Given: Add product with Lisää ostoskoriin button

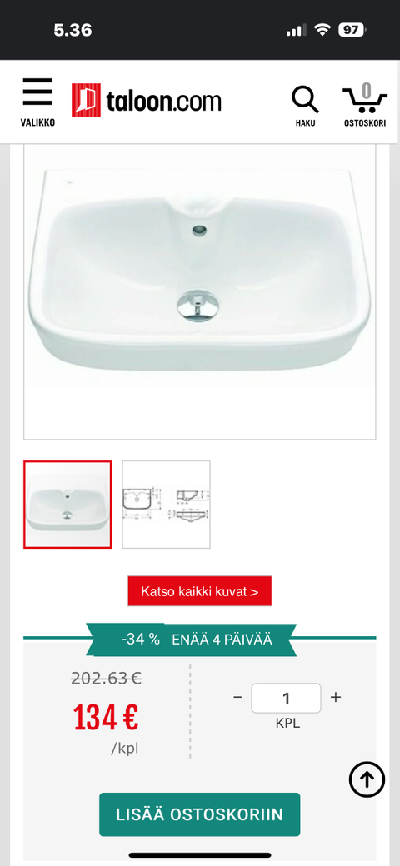Looking at the screenshot, I should (x=199, y=814).
